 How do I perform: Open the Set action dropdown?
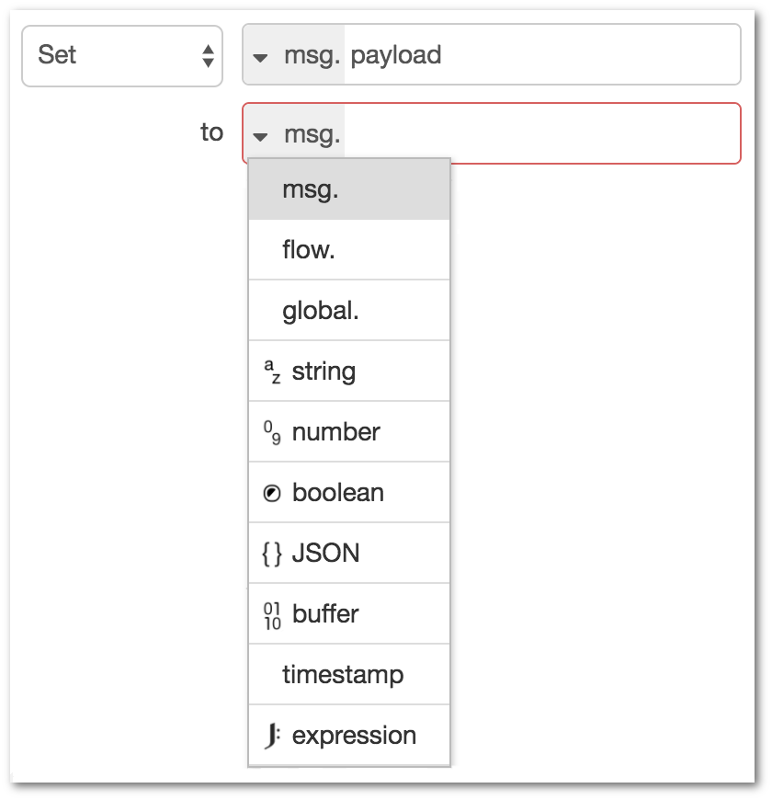click(x=122, y=55)
